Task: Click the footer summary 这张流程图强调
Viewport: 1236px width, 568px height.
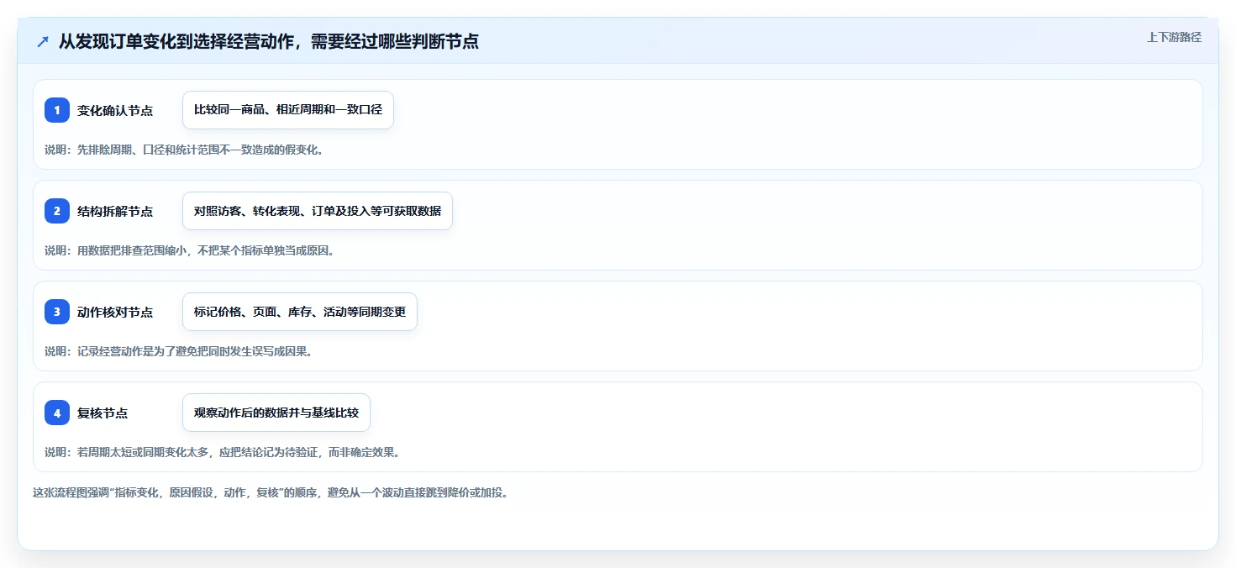Action: pyautogui.click(x=270, y=492)
